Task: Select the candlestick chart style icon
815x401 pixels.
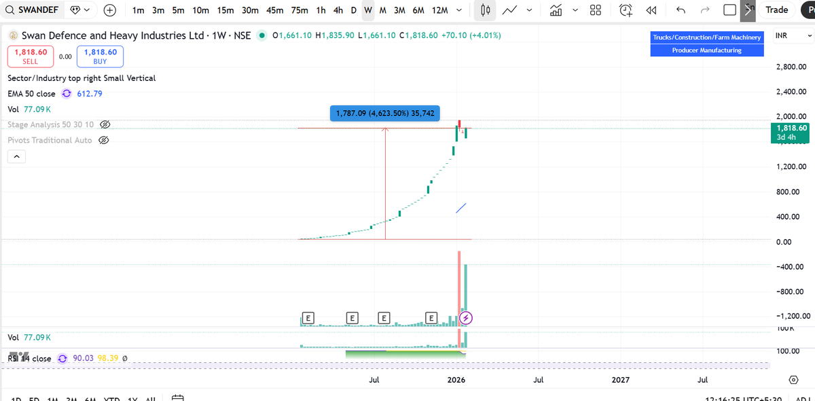Action: [485, 10]
